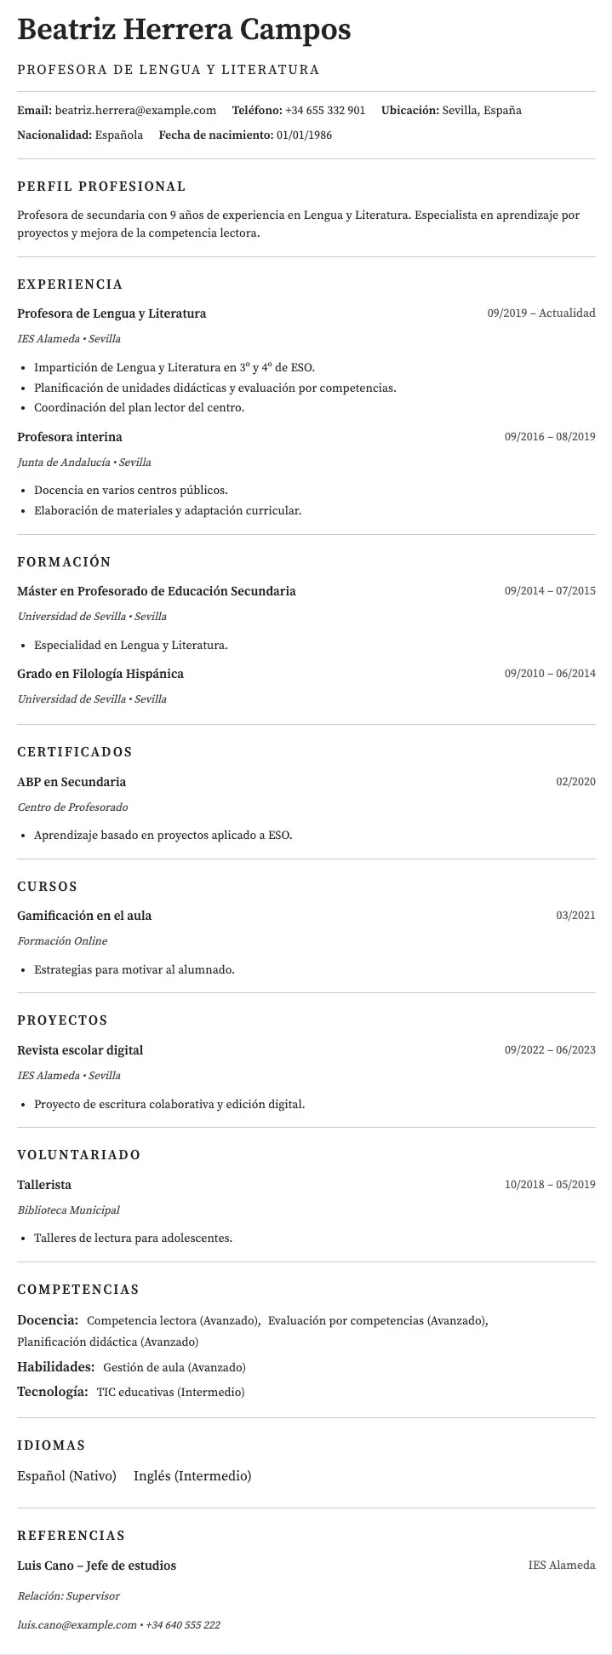612x1655 pixels.
Task: Click the name heading Beatriz Herrera Campos
Action: pos(184,31)
